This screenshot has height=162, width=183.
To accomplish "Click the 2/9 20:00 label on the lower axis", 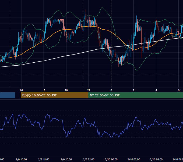I will click(66, 159).
